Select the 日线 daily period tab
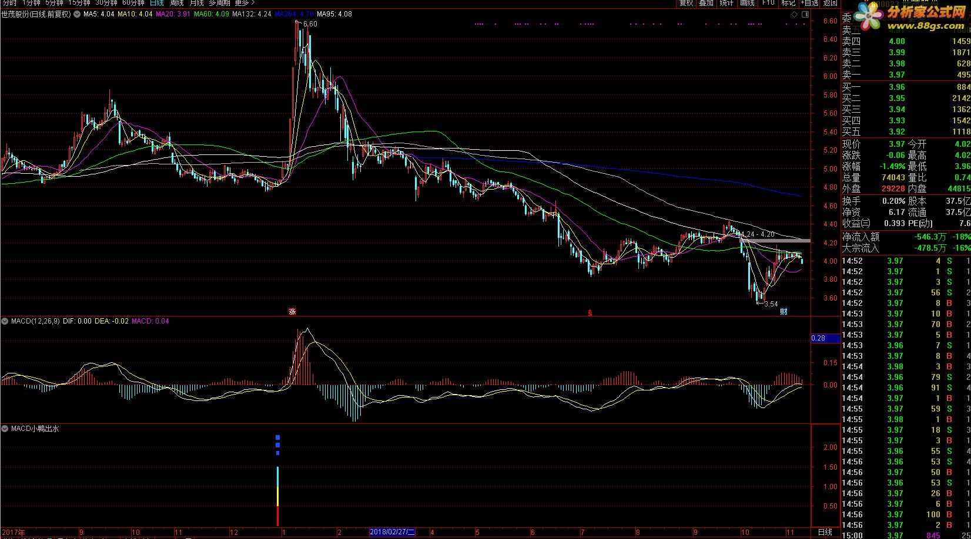Image resolution: width=971 pixels, height=539 pixels. pyautogui.click(x=157, y=3)
